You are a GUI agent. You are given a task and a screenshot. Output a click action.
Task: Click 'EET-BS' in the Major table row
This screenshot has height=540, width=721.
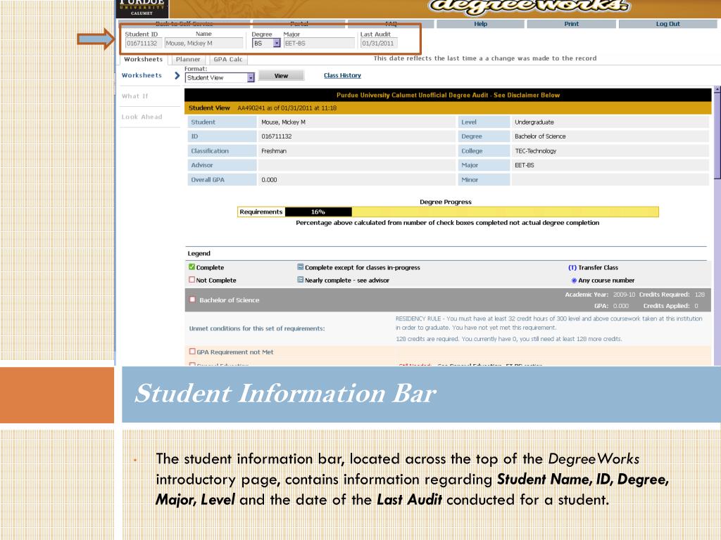pos(524,165)
